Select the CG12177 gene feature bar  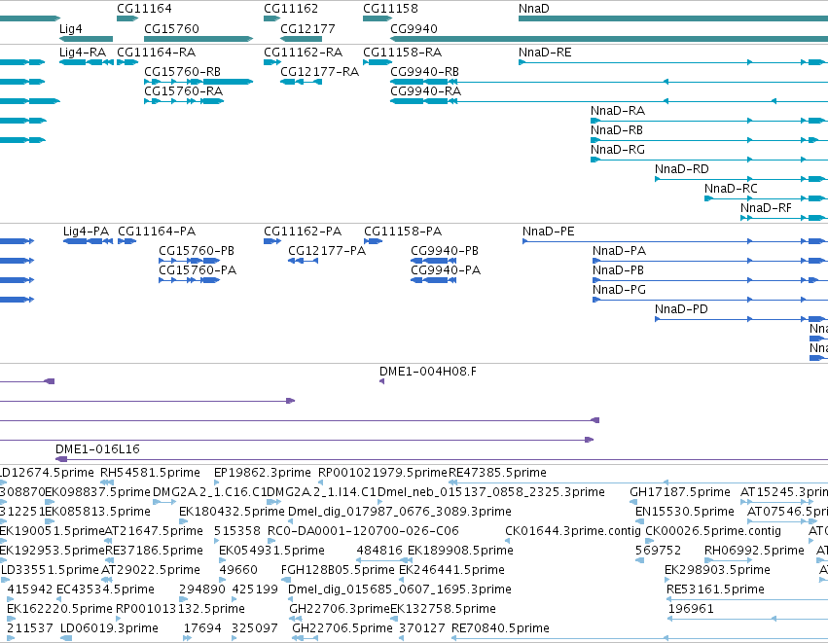[x=301, y=39]
